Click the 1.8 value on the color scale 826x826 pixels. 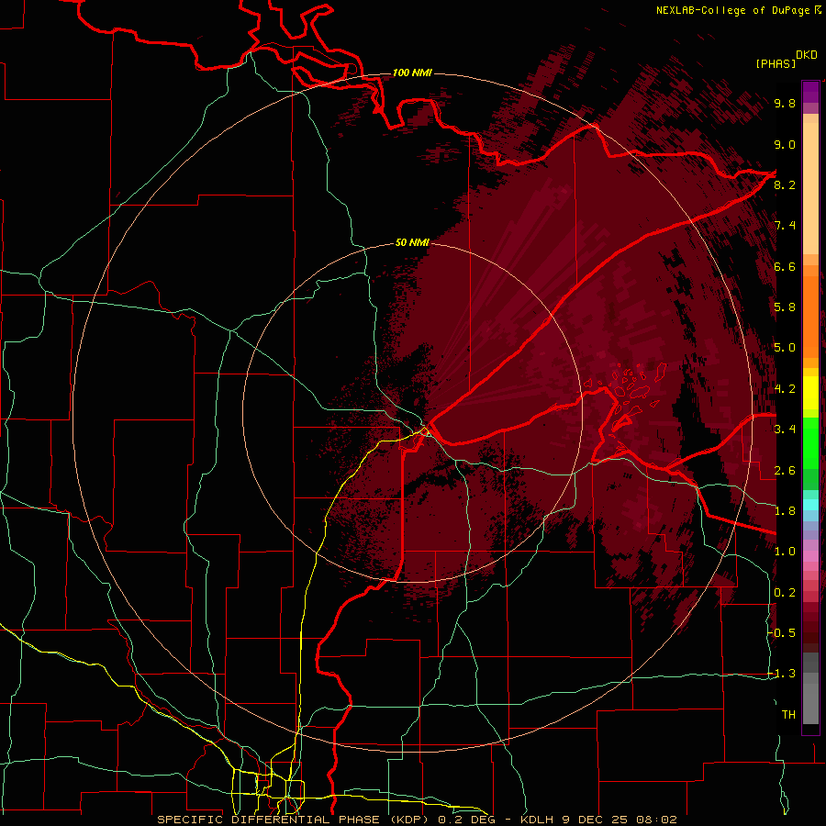point(785,511)
